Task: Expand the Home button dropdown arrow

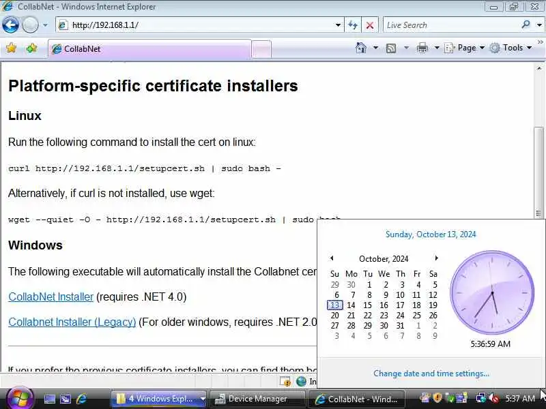Action: [375, 48]
